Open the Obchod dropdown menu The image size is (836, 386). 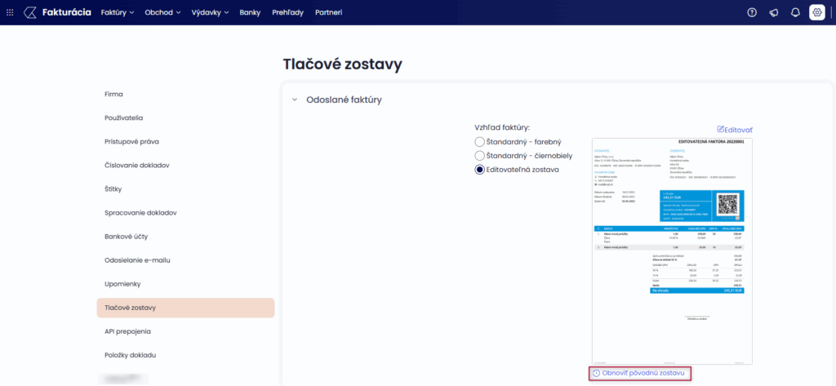pyautogui.click(x=162, y=13)
